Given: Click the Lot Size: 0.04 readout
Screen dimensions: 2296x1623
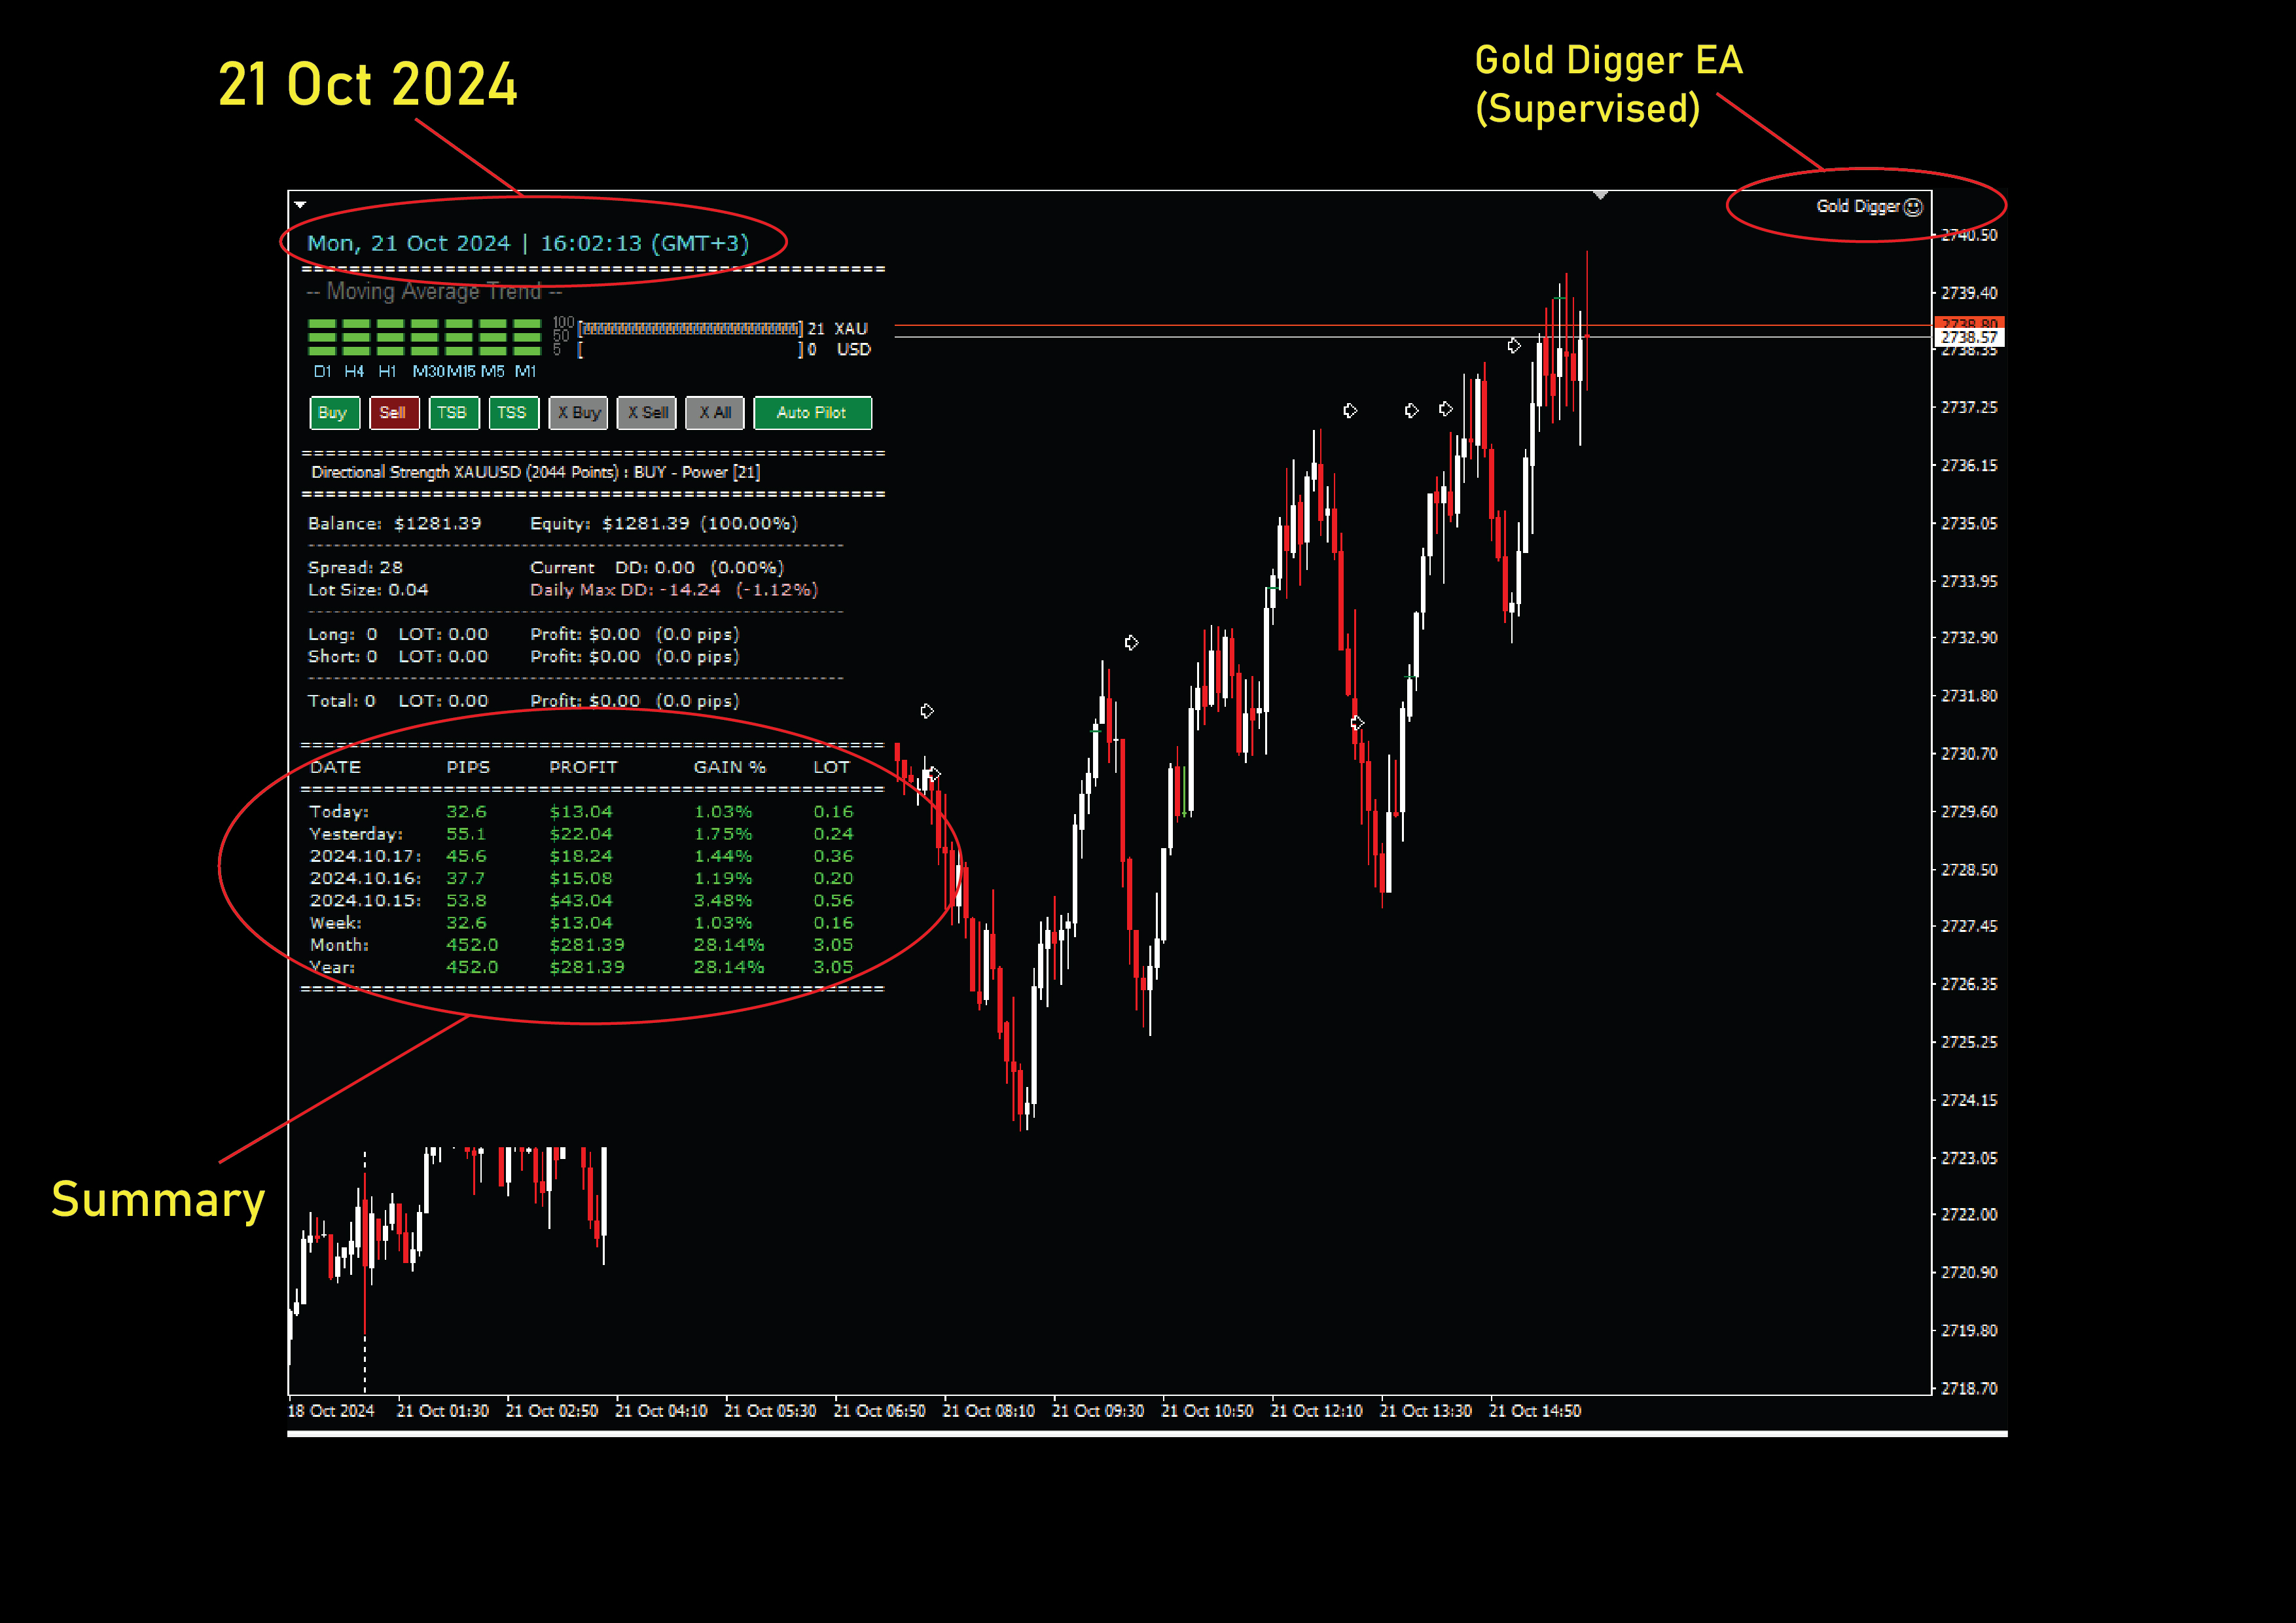Looking at the screenshot, I should (368, 590).
